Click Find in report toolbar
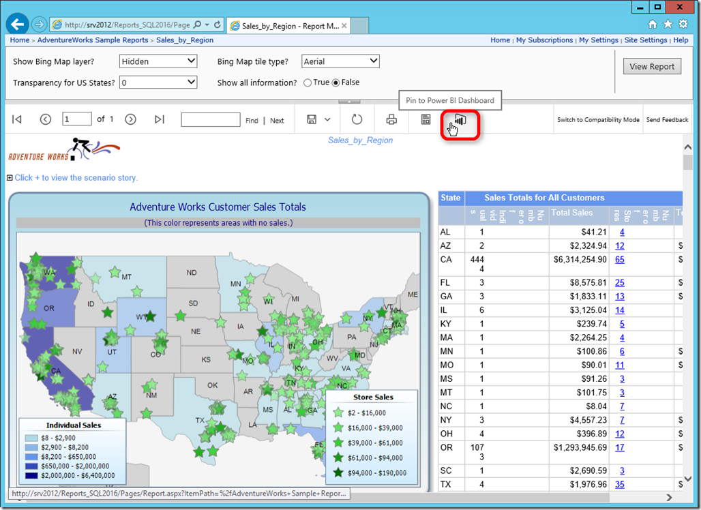 (x=252, y=120)
